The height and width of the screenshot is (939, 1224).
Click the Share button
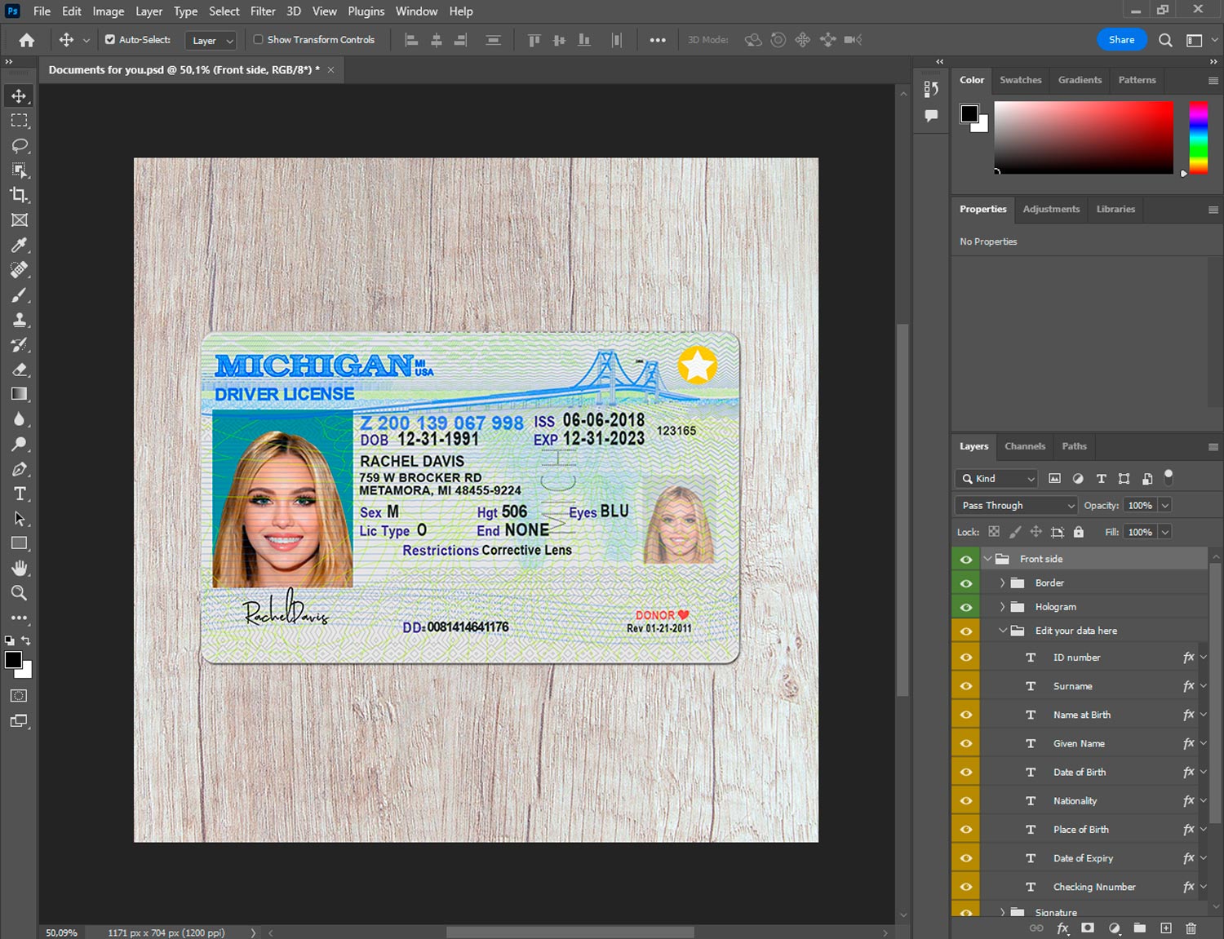click(1121, 40)
